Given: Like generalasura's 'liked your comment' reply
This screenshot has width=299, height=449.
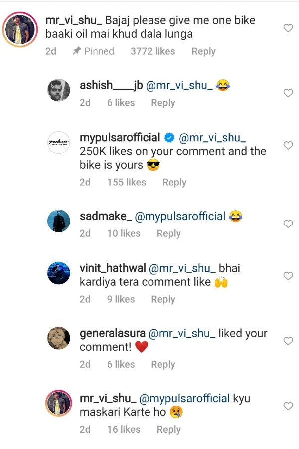Looking at the screenshot, I should [x=288, y=341].
